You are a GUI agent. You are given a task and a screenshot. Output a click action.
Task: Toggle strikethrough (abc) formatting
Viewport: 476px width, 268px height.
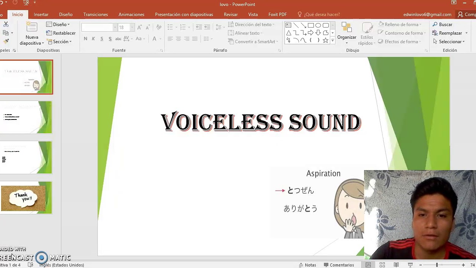(118, 39)
